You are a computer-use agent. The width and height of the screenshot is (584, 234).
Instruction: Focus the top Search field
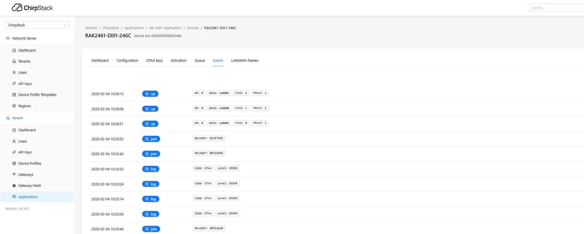coord(556,8)
